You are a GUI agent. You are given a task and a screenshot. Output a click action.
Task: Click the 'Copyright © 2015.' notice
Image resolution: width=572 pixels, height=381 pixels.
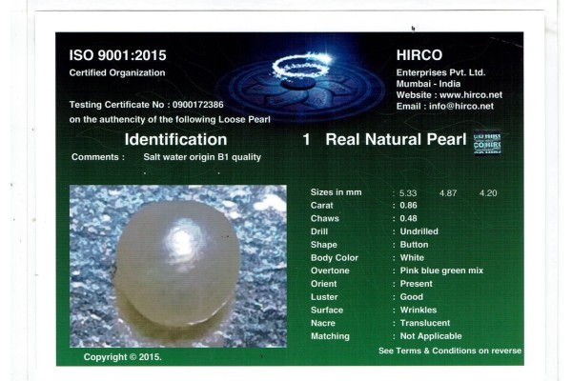[x=123, y=357]
